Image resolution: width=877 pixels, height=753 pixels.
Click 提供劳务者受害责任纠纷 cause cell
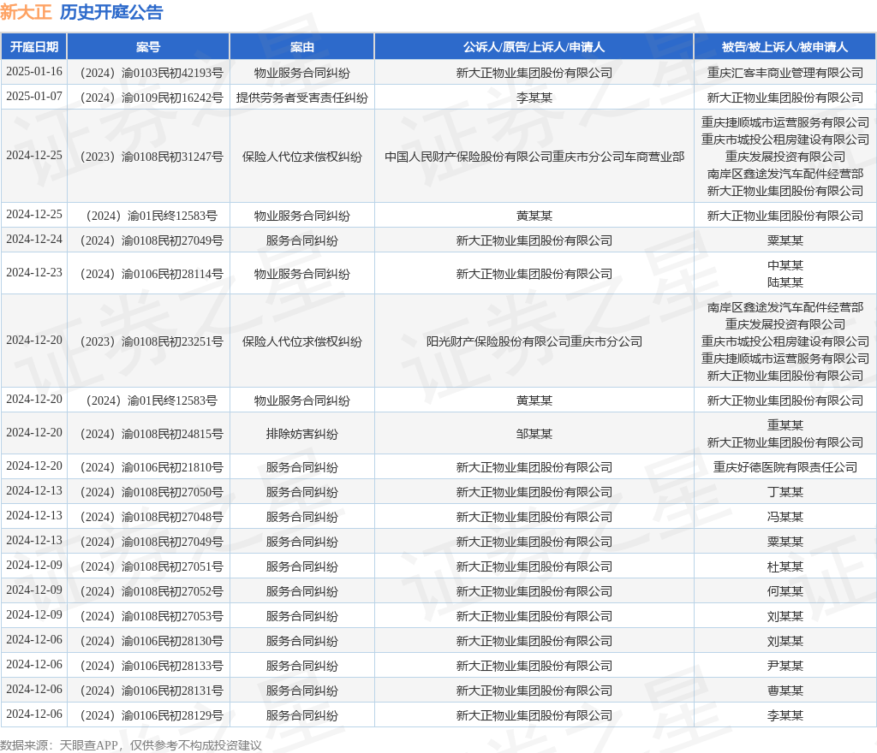[x=302, y=98]
